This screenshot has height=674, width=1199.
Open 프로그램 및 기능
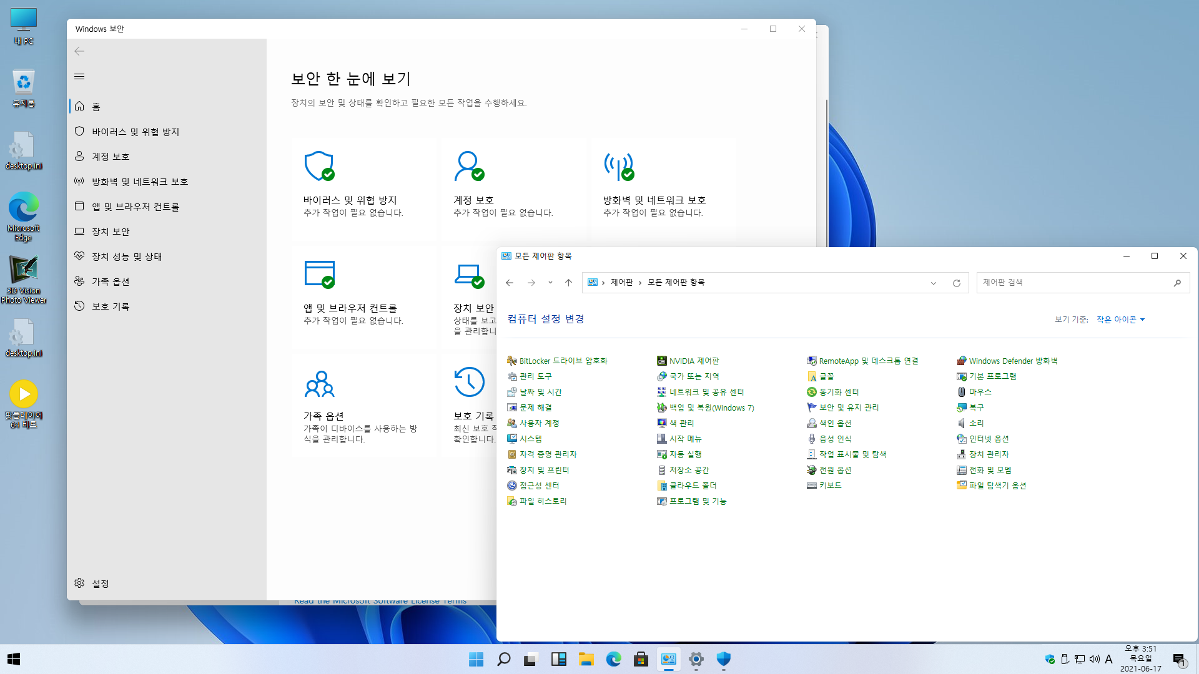(692, 501)
